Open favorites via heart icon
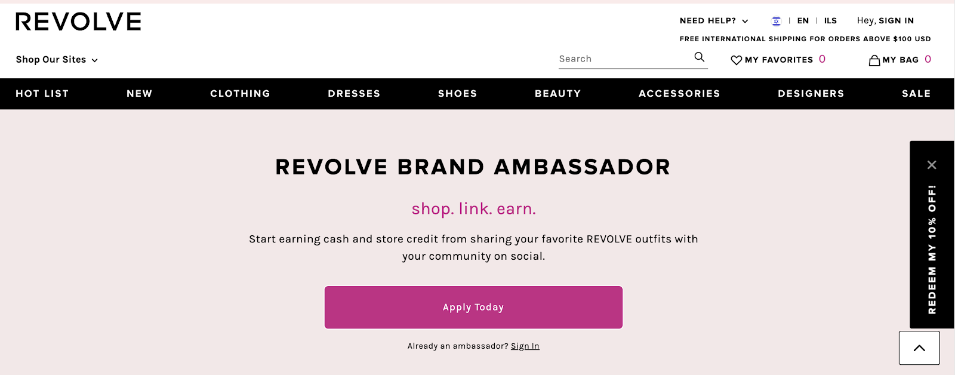The width and height of the screenshot is (955, 375). (737, 60)
